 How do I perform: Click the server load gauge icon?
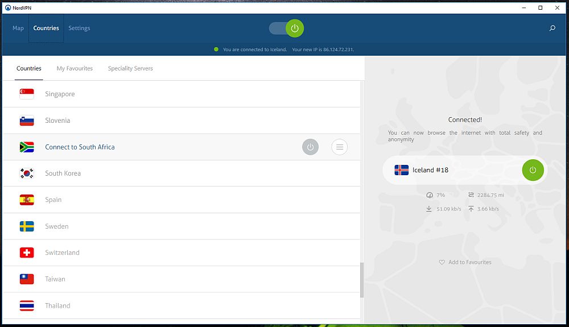pyautogui.click(x=429, y=195)
